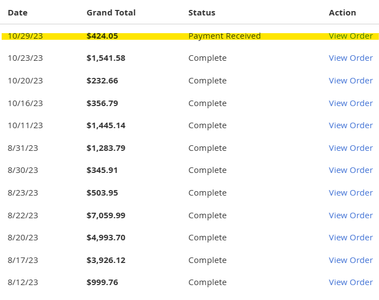Open View Order for the $232.66 order

(350, 81)
